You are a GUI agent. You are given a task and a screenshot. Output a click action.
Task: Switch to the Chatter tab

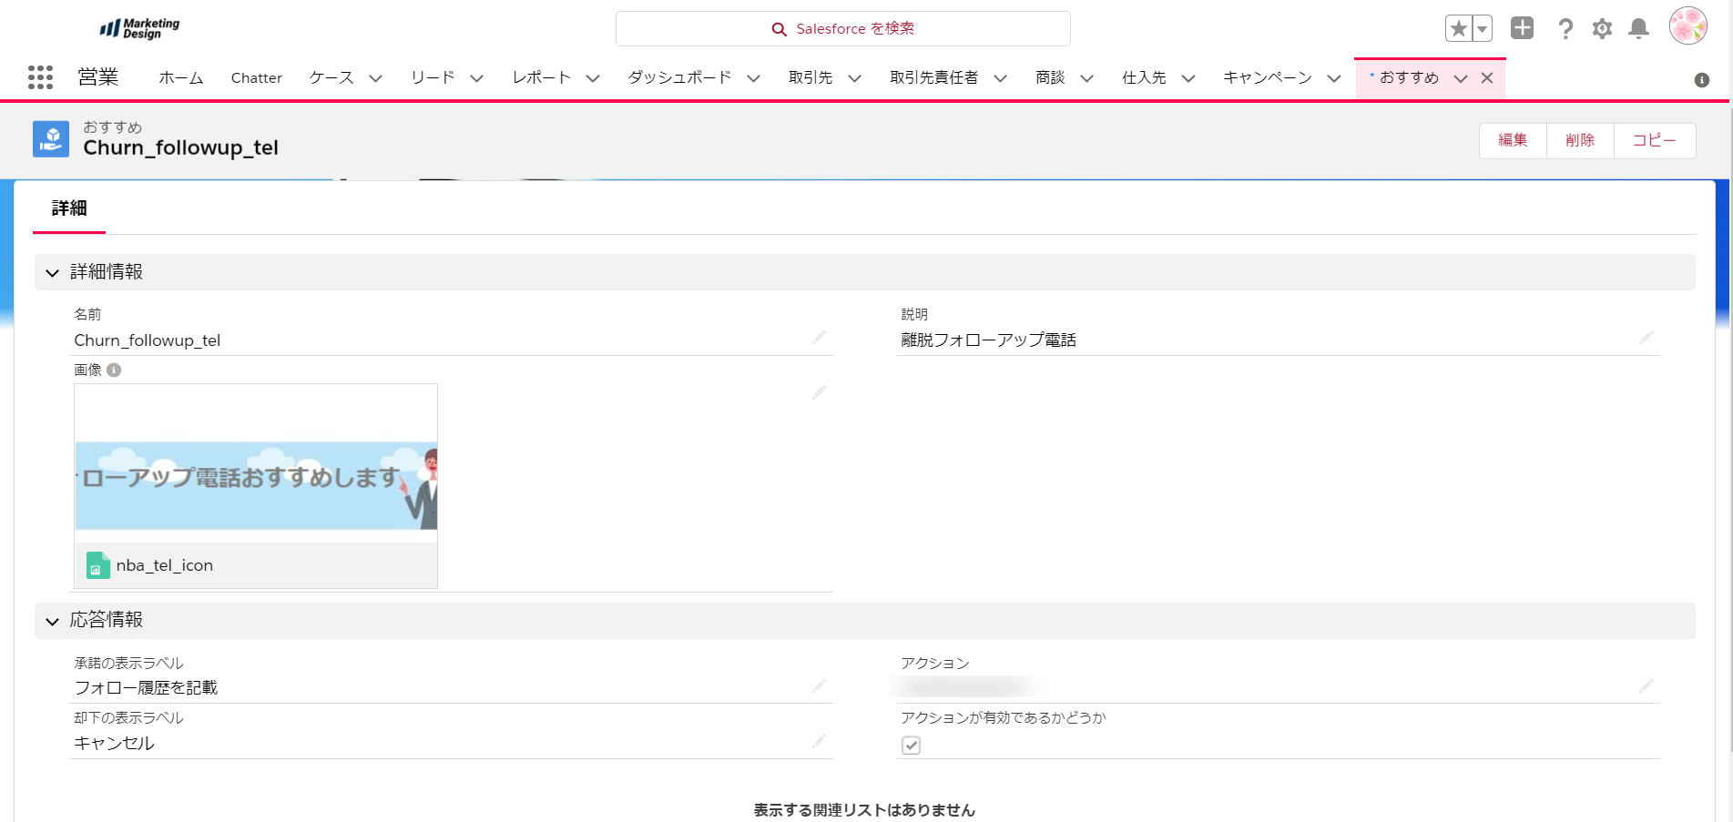(256, 78)
